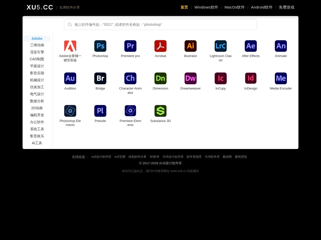Open the Lightroom Classic LrC icon

(x=221, y=46)
